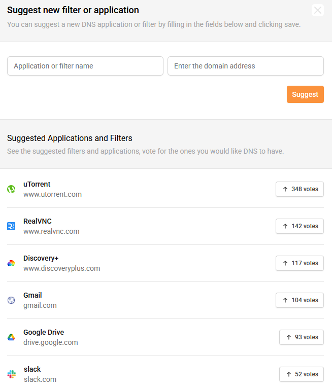Upvote Google Drive with 93 votes

pyautogui.click(x=301, y=337)
